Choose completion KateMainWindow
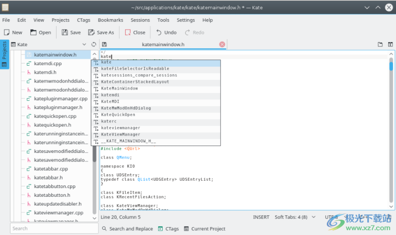The height and width of the screenshot is (235, 396). (156, 88)
